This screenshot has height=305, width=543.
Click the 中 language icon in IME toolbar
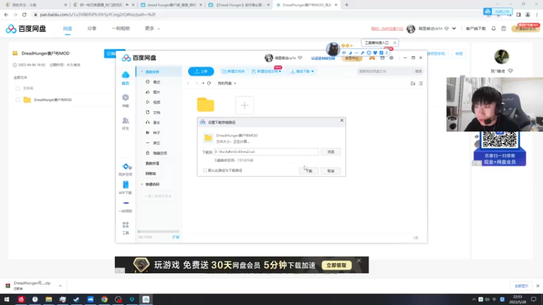(x=344, y=53)
